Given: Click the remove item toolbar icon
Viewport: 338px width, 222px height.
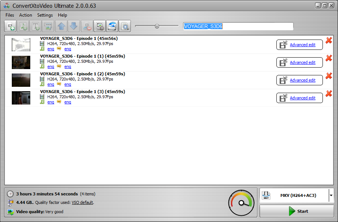Looking at the screenshot, I should (87, 26).
